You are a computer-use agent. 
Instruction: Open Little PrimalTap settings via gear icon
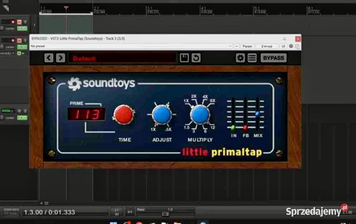pyautogui.click(x=240, y=57)
